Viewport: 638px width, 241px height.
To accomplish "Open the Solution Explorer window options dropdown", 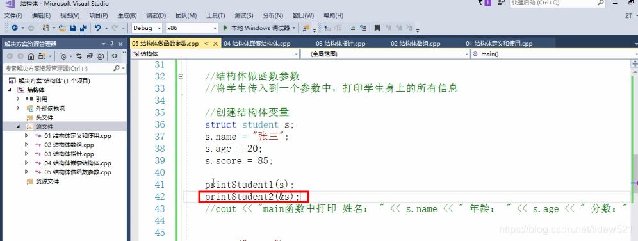I will pos(104,44).
